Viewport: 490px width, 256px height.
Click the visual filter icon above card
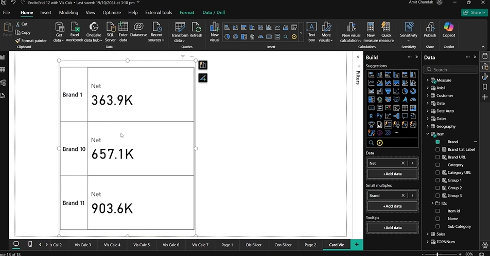(x=183, y=56)
